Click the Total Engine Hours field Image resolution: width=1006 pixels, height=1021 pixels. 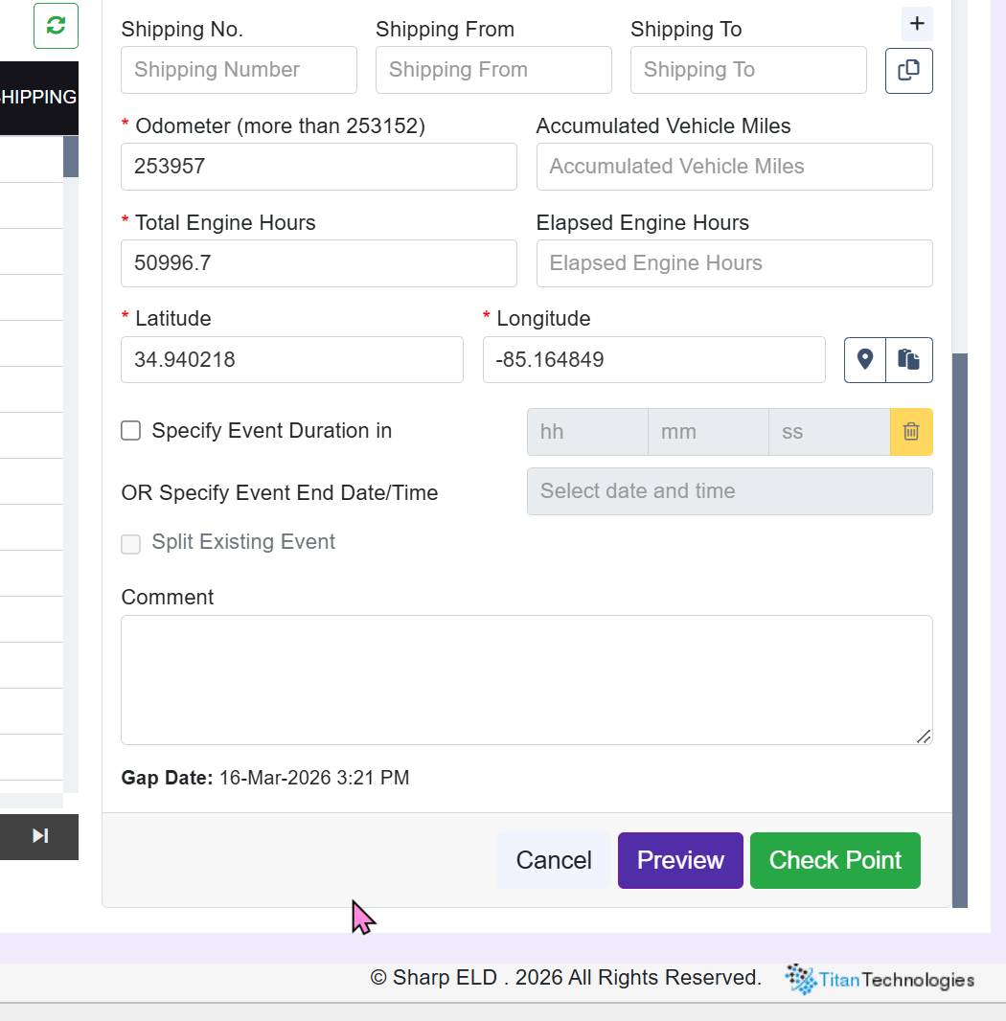319,263
